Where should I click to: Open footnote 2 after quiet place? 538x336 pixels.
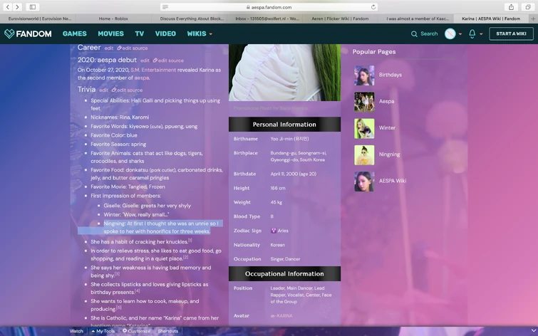click(185, 257)
